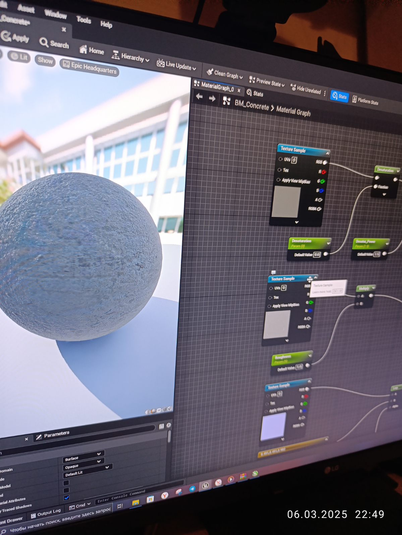Click Default Value field of Roughness param
This screenshot has height=535, width=402.
click(x=299, y=366)
